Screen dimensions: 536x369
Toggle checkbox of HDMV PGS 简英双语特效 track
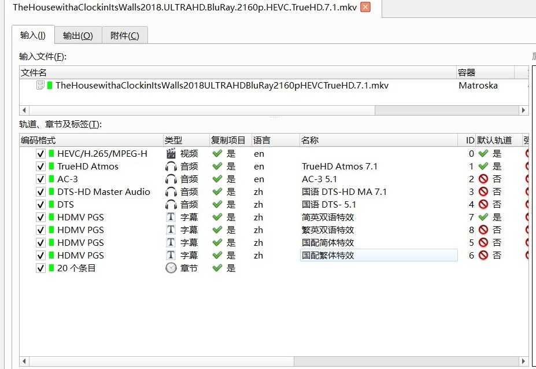40,217
